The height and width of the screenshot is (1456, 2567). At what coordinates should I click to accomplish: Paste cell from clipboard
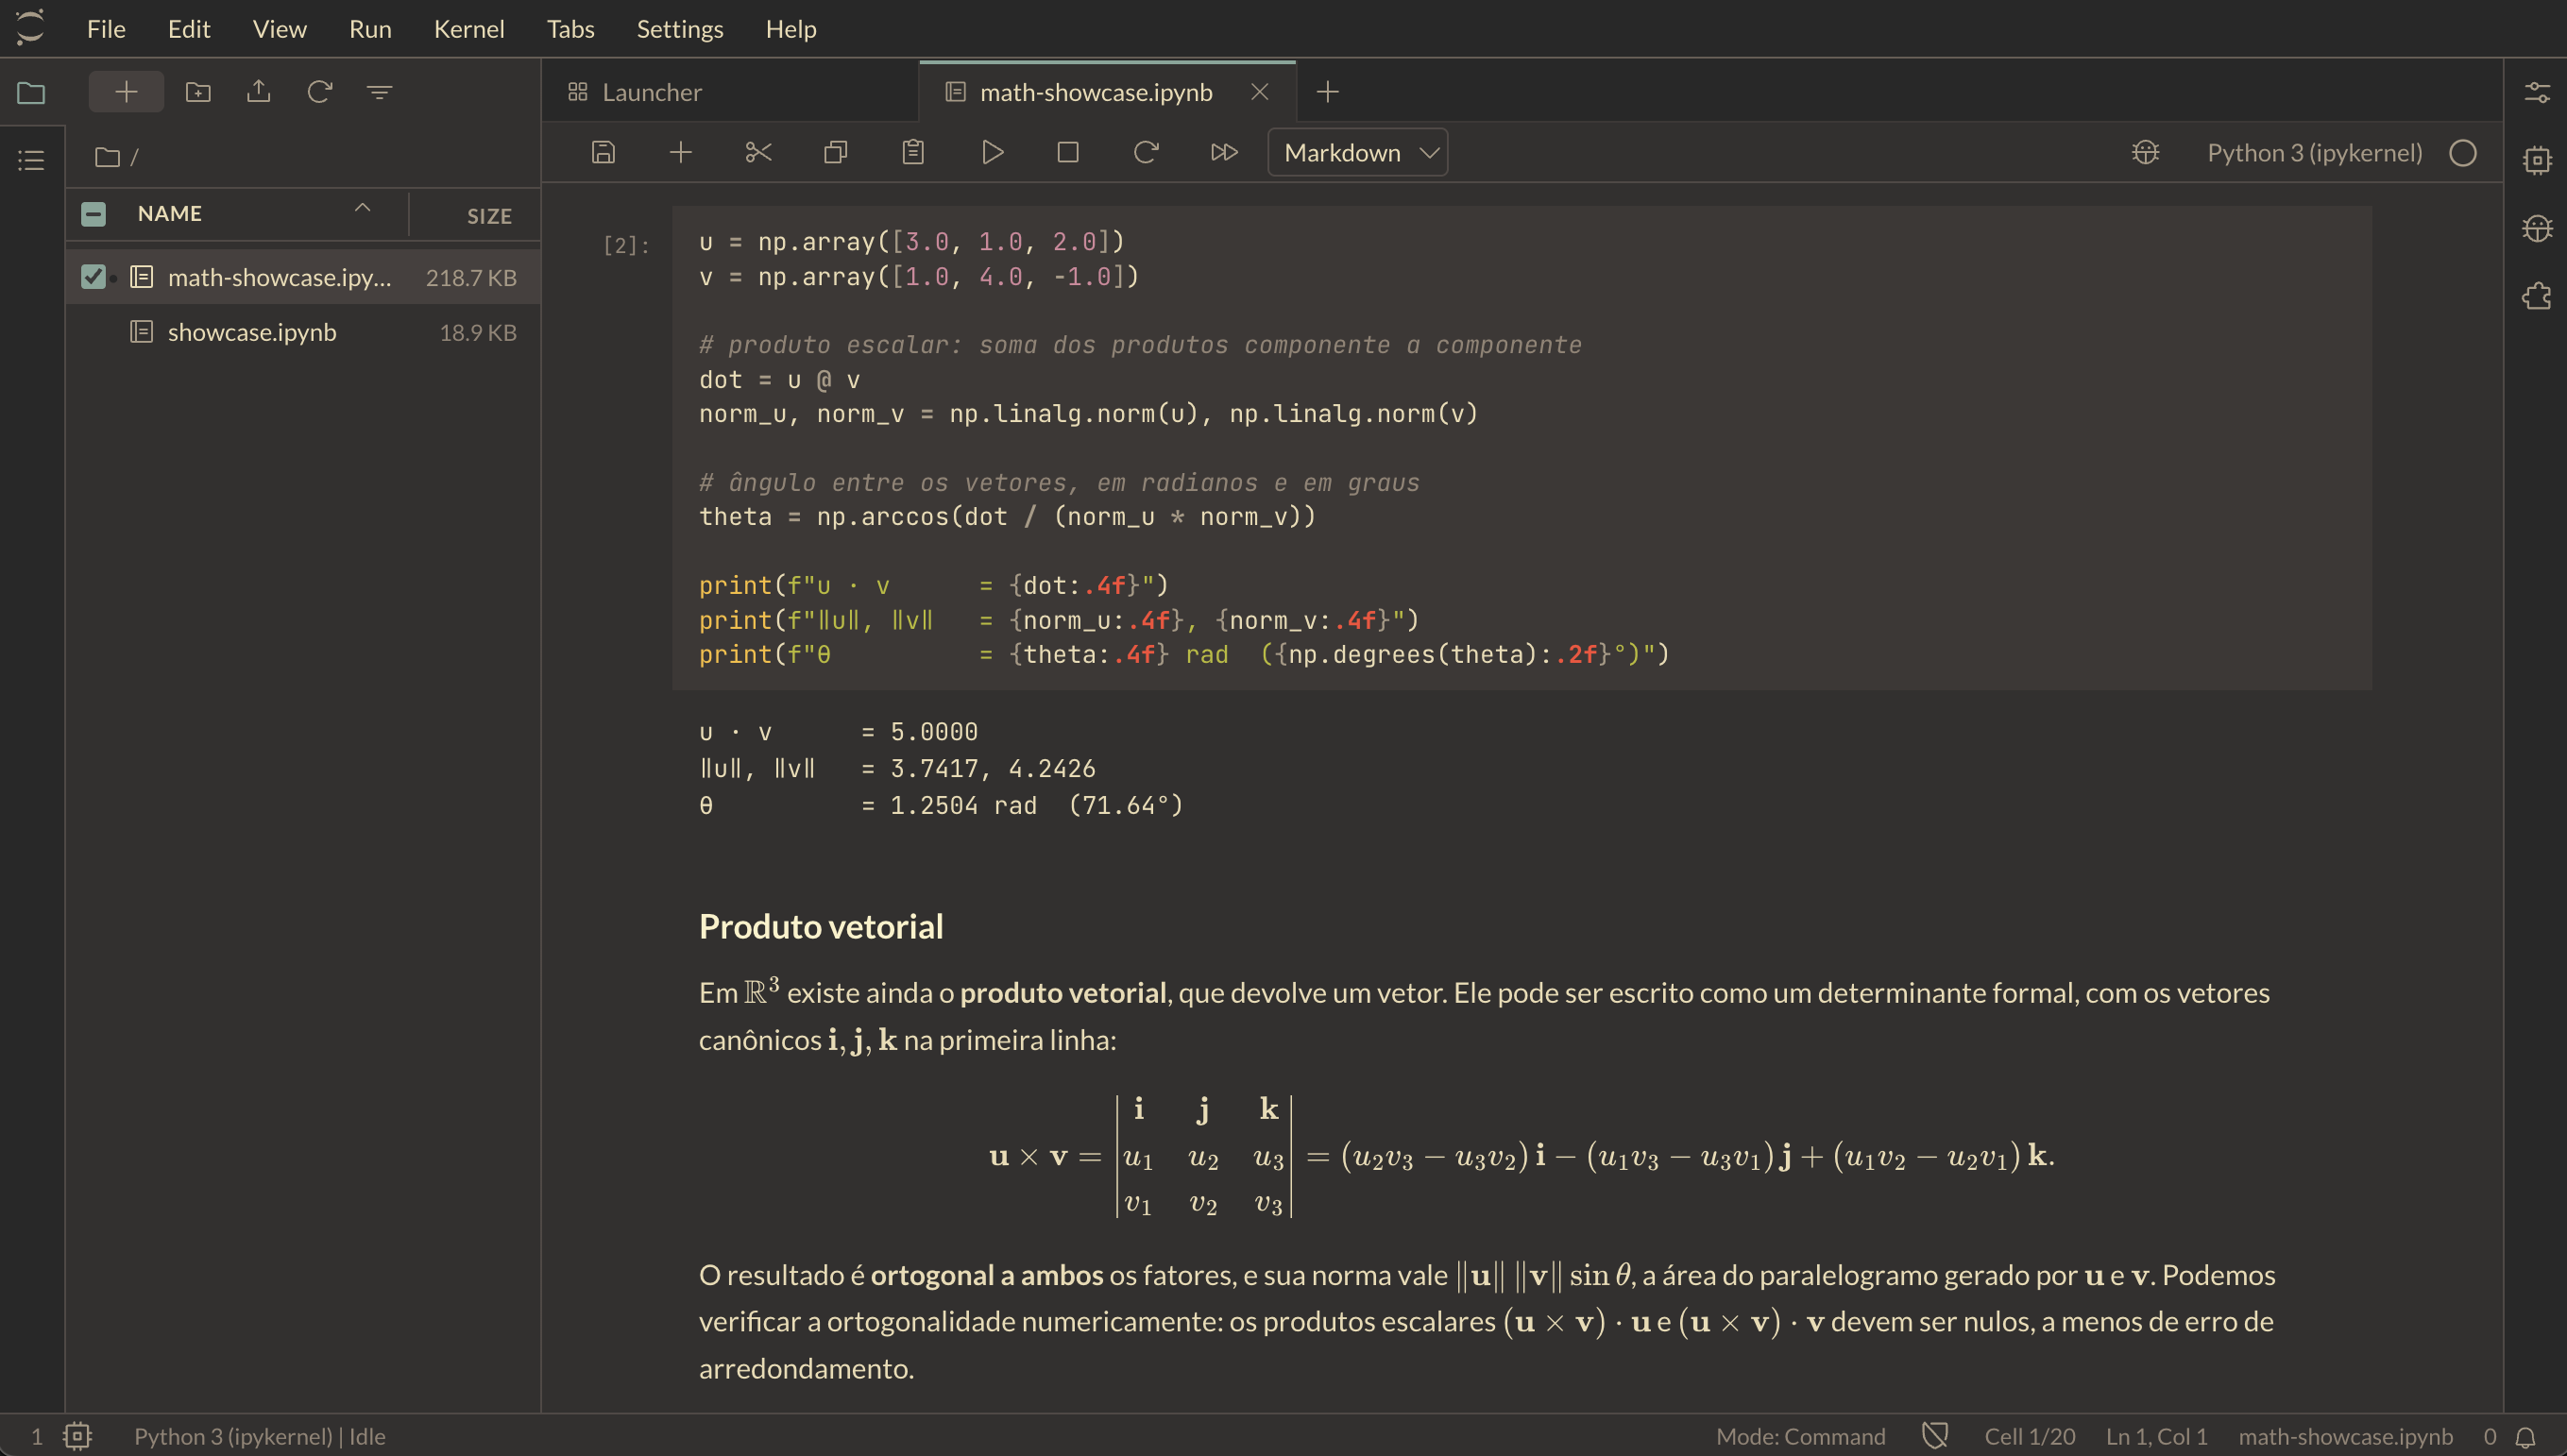[912, 152]
